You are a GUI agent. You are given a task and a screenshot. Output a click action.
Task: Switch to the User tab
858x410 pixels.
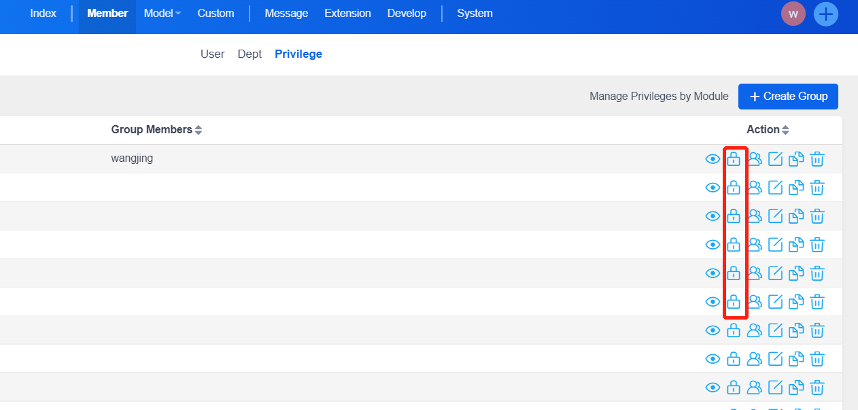tap(212, 54)
